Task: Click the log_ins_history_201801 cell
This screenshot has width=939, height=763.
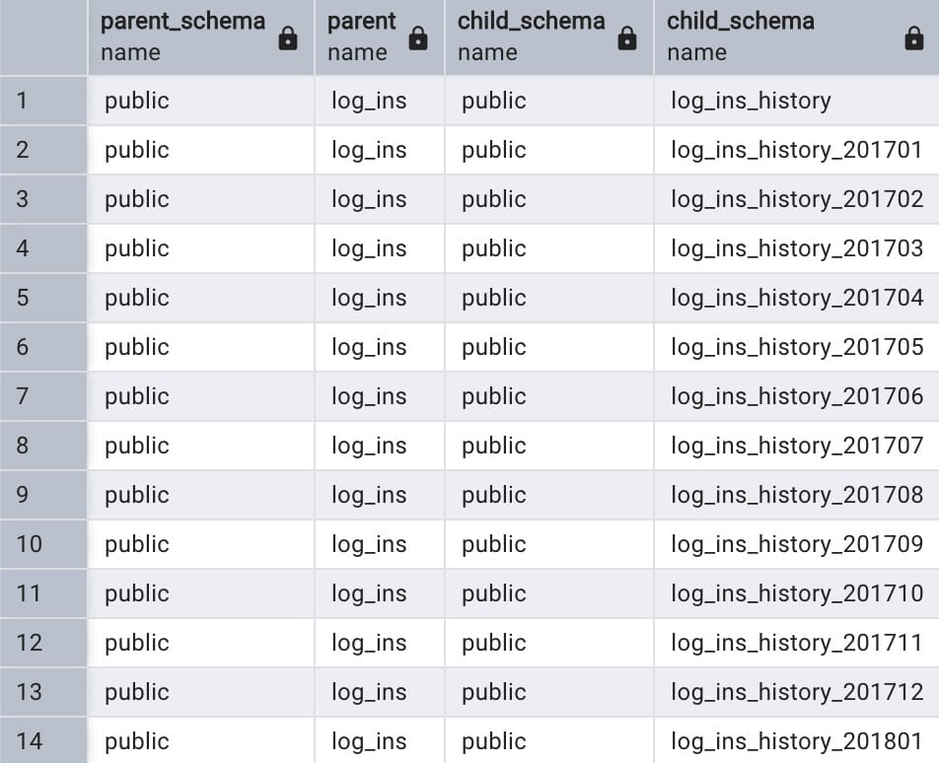Action: pyautogui.click(x=797, y=741)
